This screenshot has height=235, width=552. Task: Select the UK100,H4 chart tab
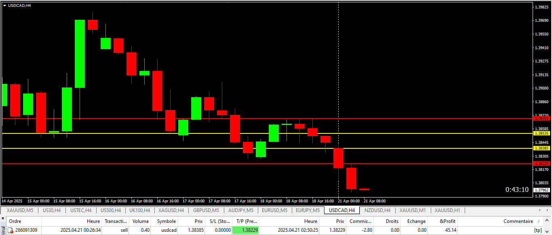coord(140,210)
